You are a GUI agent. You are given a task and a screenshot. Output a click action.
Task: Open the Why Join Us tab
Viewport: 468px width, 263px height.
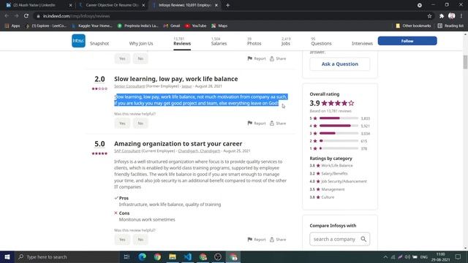coord(141,44)
